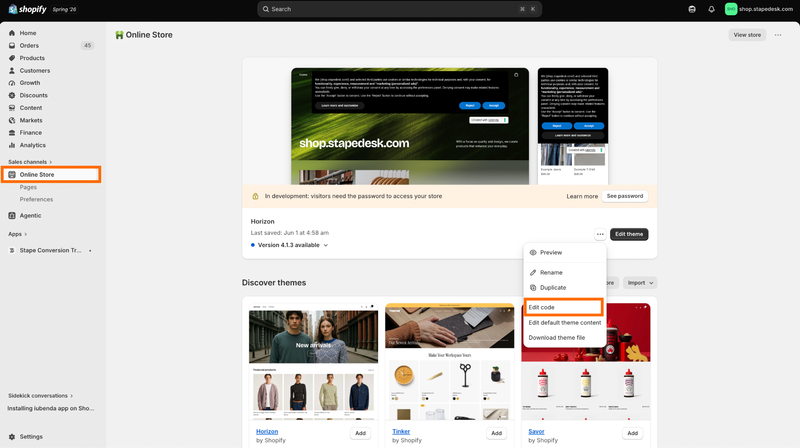Add the Savor theme
The height and width of the screenshot is (448, 800).
point(632,433)
